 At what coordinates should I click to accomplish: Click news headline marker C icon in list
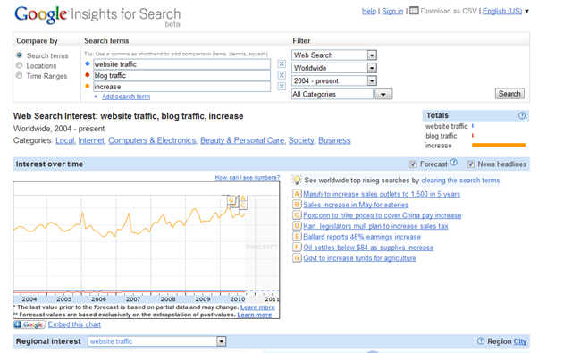point(297,215)
